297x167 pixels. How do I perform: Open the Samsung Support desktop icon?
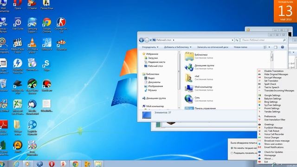[x=32, y=25]
